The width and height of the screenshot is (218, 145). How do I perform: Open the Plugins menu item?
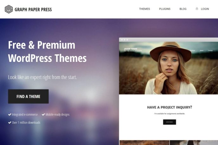[x=165, y=9]
